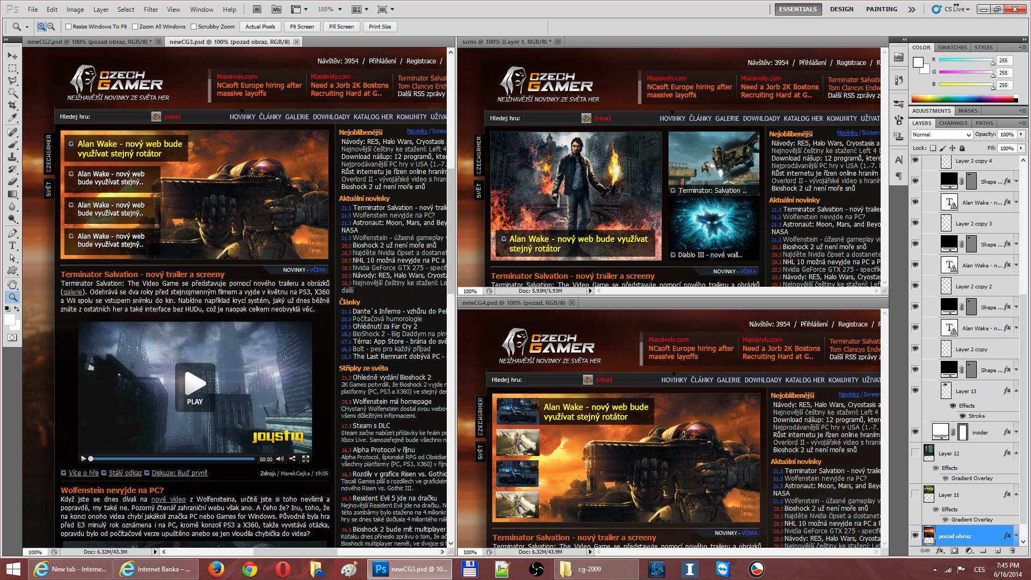Select the Custom Shape tool

coord(12,271)
